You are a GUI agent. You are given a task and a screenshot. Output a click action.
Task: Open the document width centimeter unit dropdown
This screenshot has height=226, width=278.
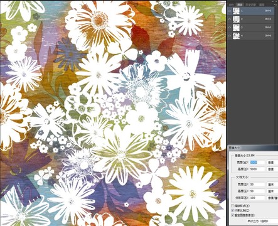pyautogui.click(x=272, y=185)
